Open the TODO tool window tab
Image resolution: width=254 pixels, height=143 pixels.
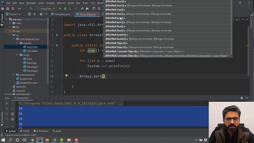[25, 131]
